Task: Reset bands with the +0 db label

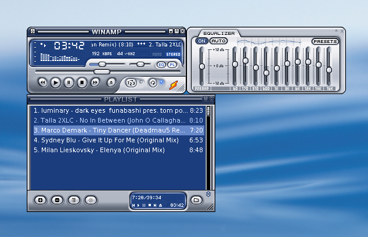Action: click(218, 66)
